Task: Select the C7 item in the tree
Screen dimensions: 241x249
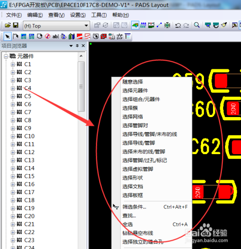Action: coord(27,112)
